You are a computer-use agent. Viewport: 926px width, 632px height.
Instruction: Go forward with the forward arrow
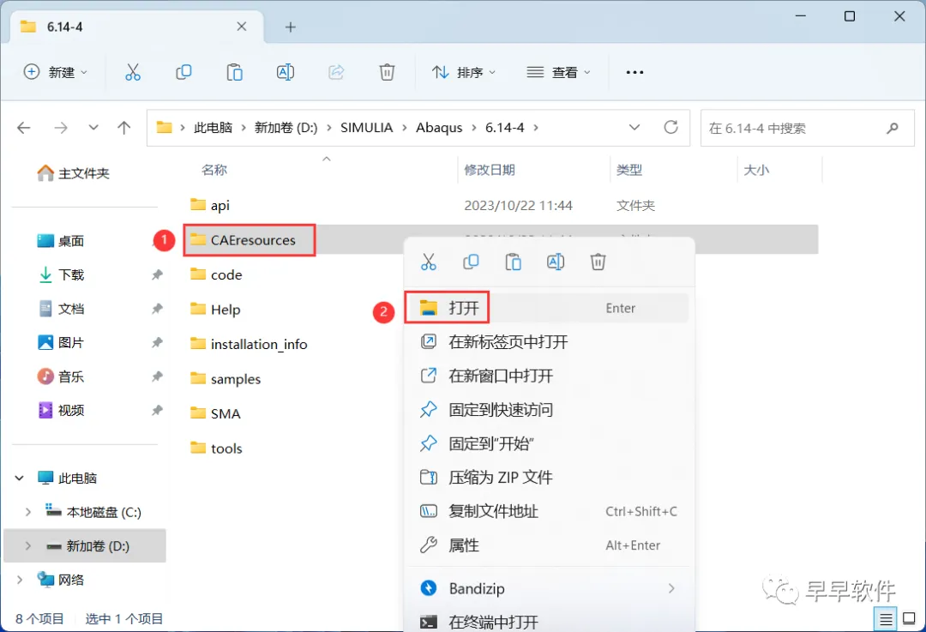coord(61,128)
